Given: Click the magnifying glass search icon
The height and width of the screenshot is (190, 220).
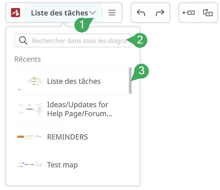Looking at the screenshot, I should (x=23, y=41).
